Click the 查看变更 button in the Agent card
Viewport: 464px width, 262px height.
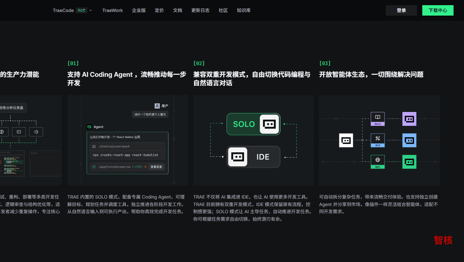(x=156, y=167)
